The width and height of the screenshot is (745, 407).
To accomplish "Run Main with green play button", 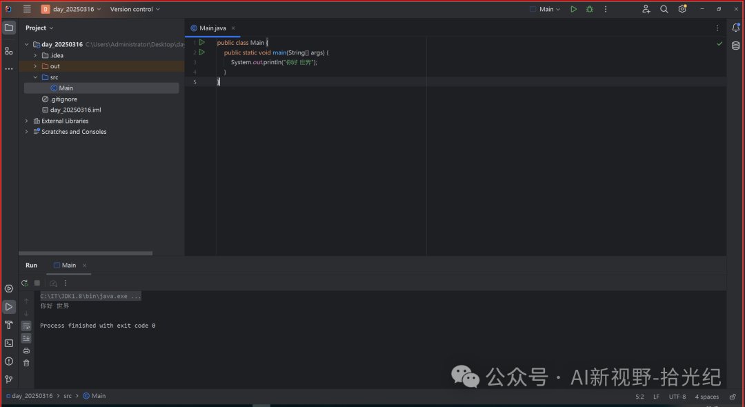I will coord(573,9).
